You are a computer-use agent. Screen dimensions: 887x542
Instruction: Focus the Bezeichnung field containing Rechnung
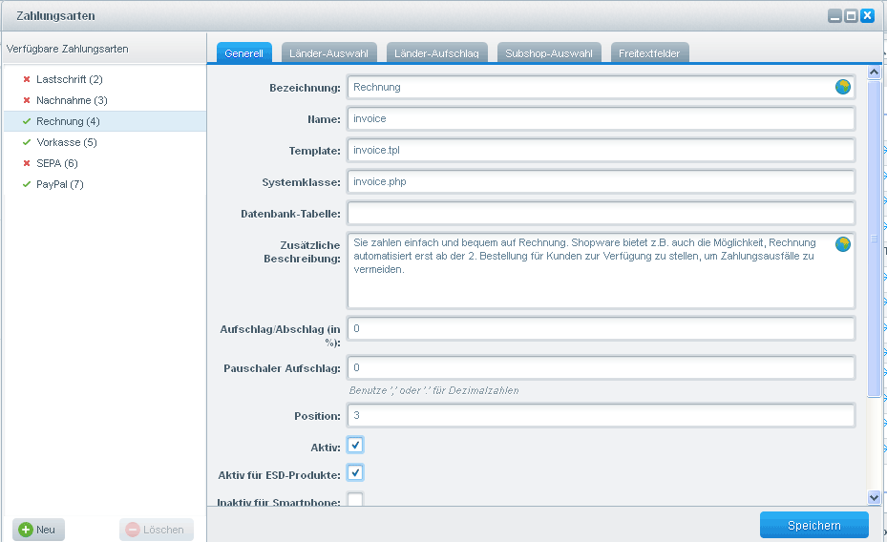point(601,87)
